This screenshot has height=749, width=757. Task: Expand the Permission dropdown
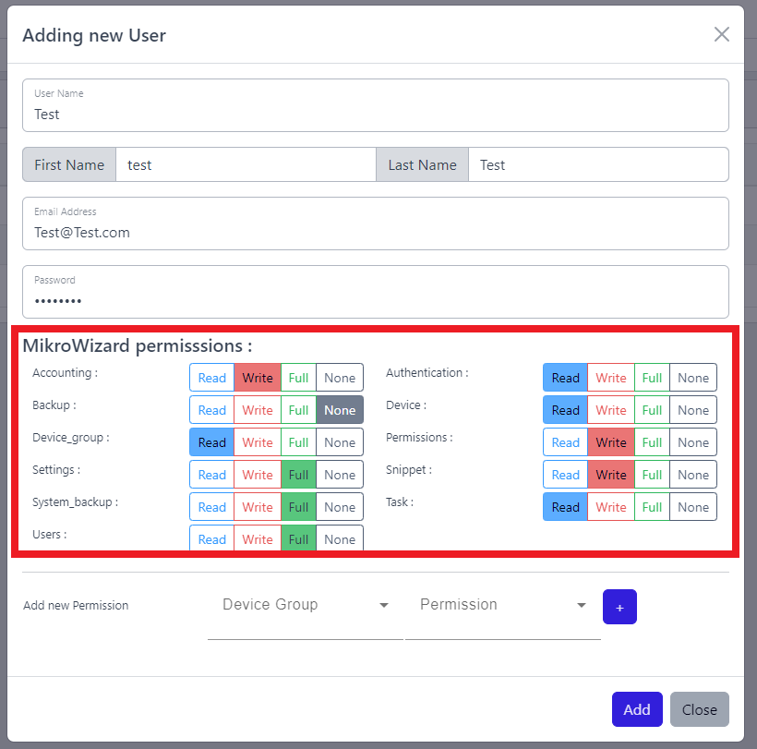click(503, 605)
